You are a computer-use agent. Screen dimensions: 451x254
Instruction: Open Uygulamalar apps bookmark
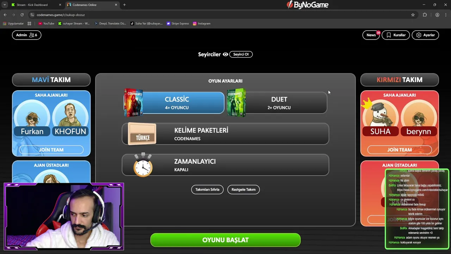point(13,24)
